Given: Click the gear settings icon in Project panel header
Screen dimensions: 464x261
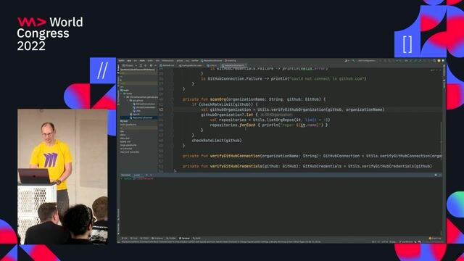Looking at the screenshot, I should click(151, 65).
